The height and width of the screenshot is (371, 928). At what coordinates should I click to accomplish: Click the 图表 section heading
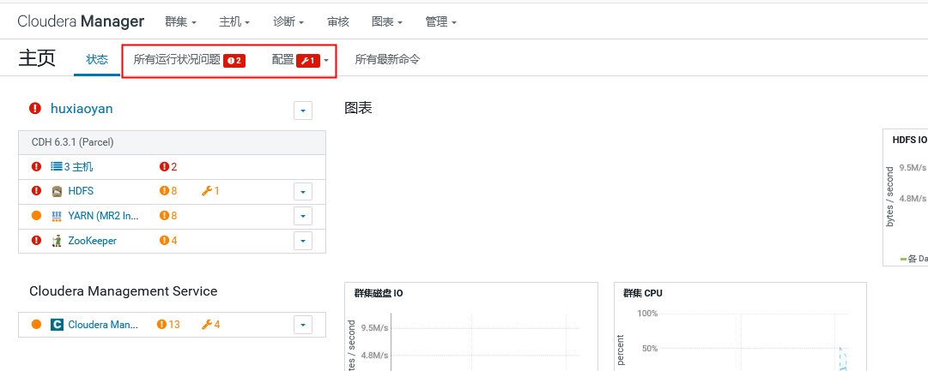click(358, 109)
